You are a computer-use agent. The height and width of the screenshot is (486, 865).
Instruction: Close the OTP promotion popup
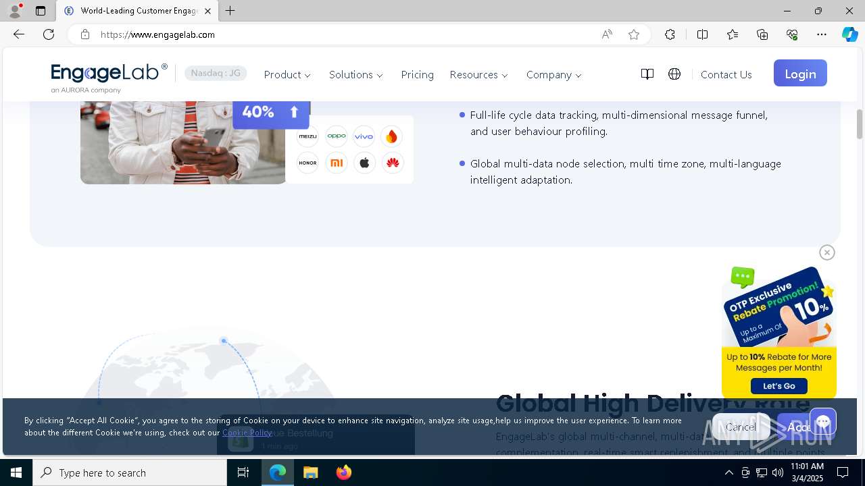click(x=827, y=252)
